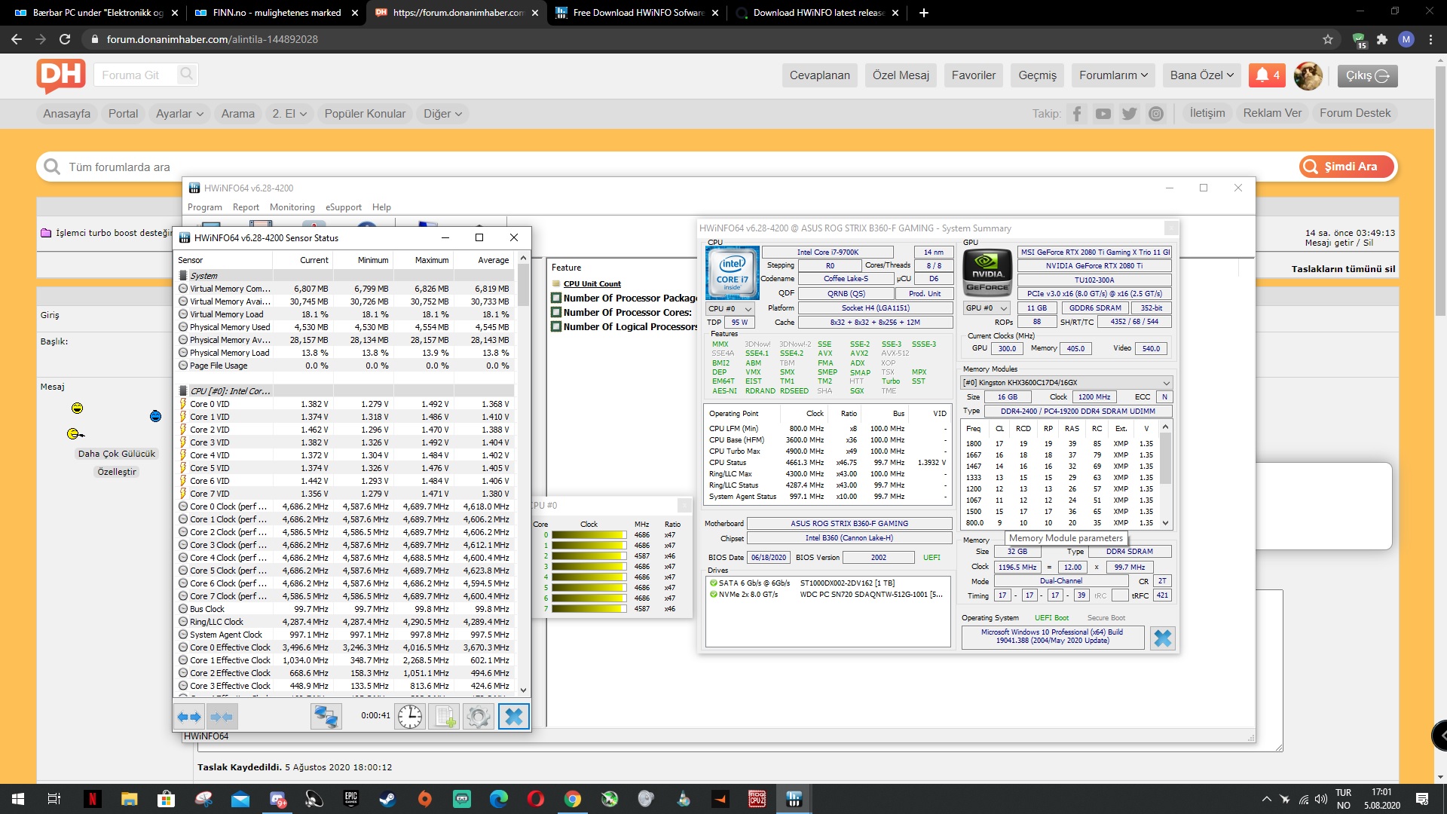Open Netflix from the taskbar

pyautogui.click(x=93, y=799)
